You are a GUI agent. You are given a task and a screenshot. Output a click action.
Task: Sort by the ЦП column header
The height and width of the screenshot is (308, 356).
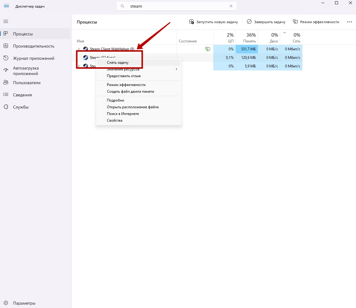coord(224,38)
